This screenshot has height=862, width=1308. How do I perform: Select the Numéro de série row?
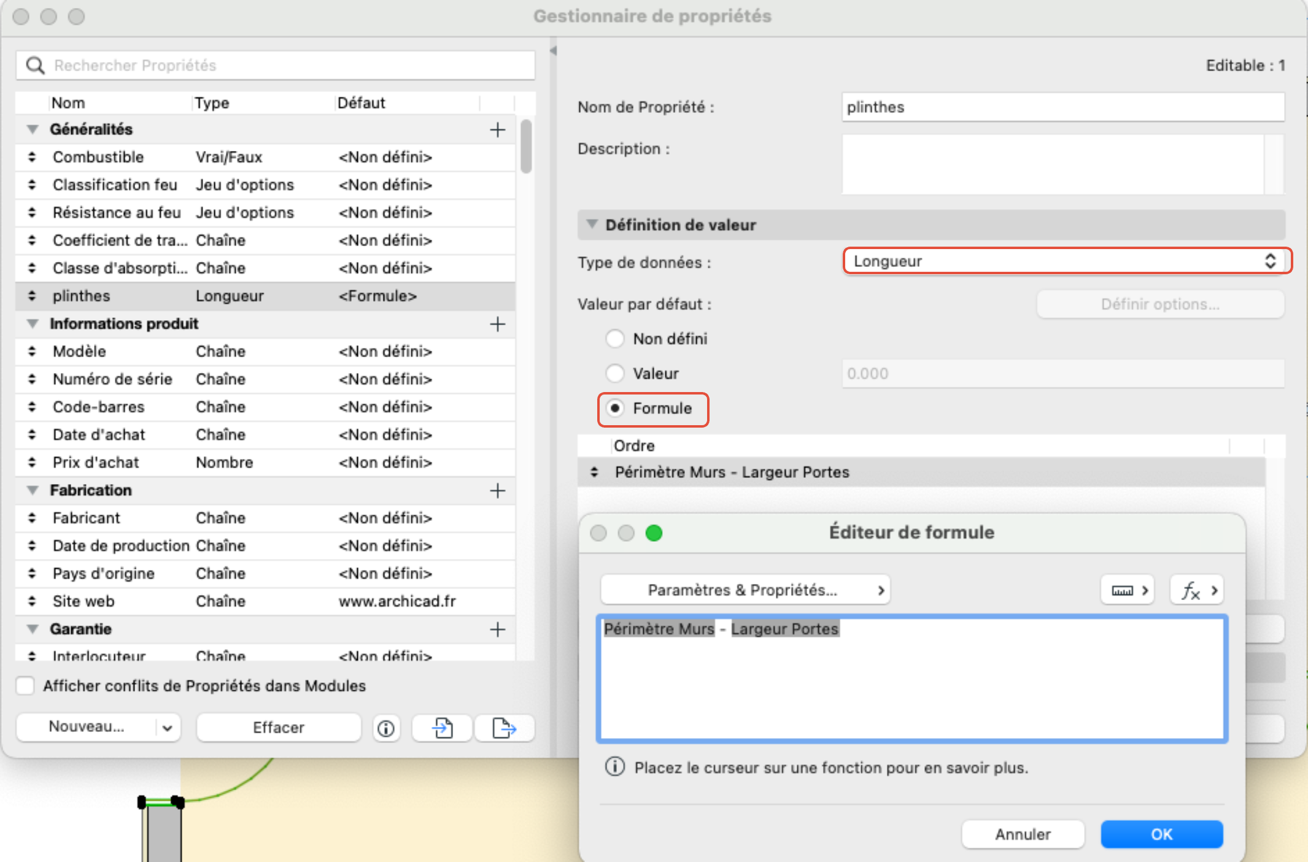tap(265, 379)
